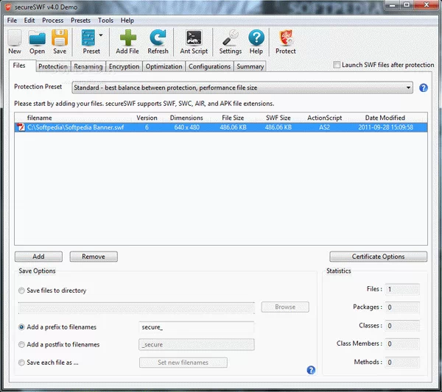Click the Add button below file list
Viewport: 442px width, 392px height.
[x=38, y=257]
